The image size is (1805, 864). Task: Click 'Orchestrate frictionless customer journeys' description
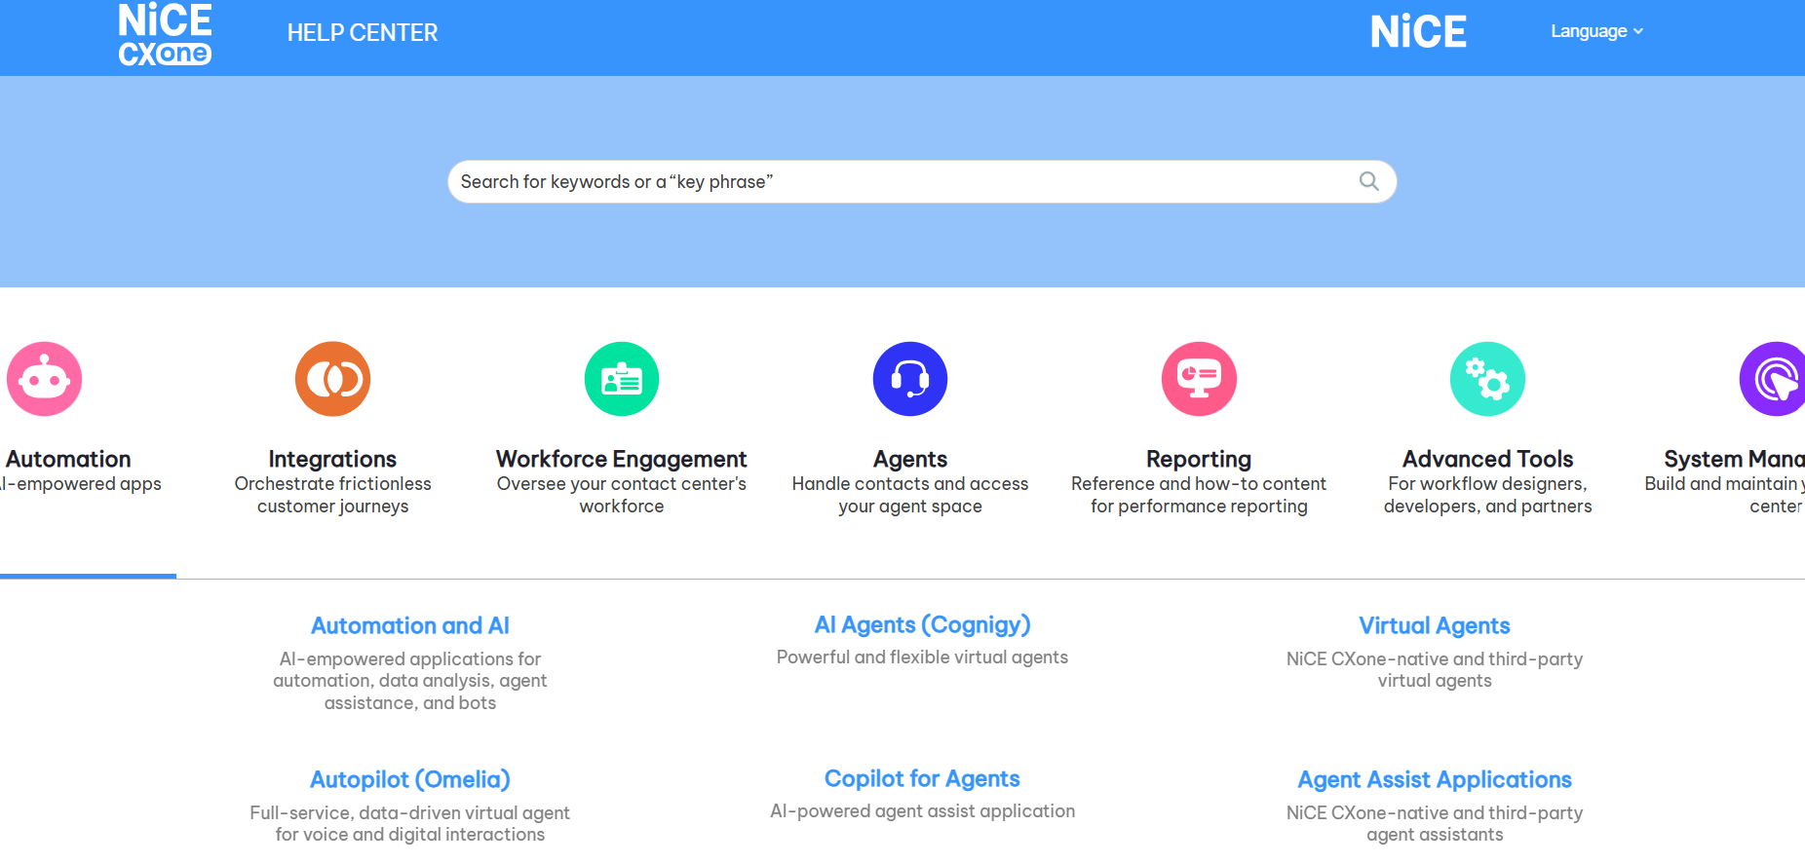333,495
